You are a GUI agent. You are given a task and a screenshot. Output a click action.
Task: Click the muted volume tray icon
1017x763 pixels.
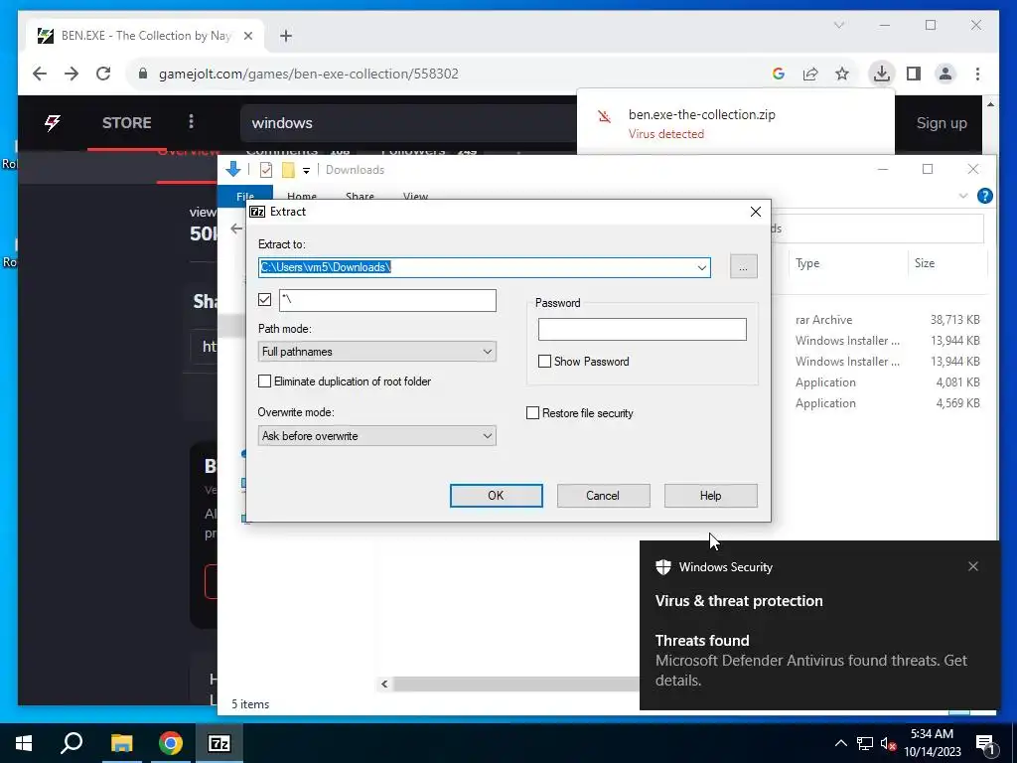pyautogui.click(x=889, y=743)
